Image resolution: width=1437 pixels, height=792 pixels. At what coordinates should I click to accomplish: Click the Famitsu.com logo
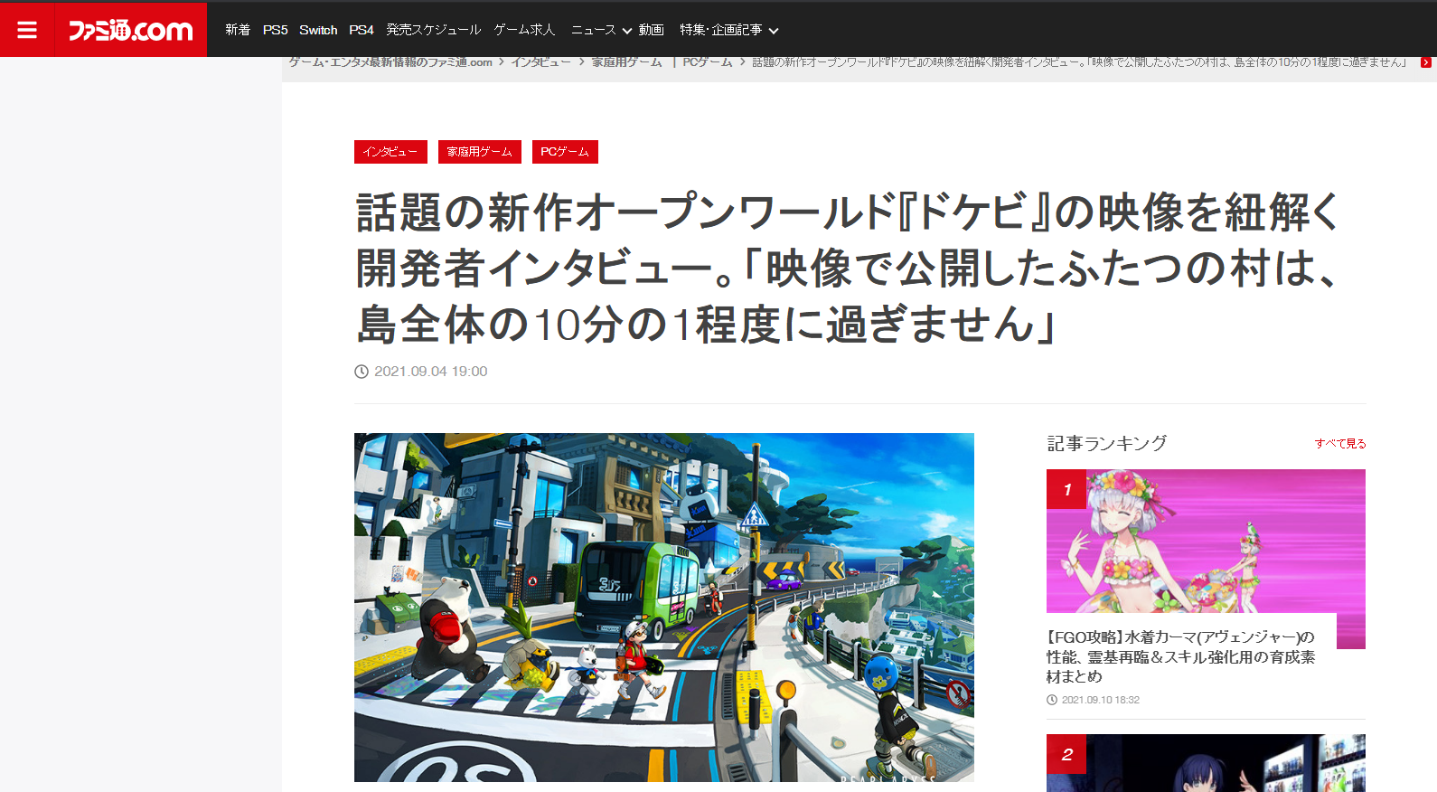(x=131, y=30)
